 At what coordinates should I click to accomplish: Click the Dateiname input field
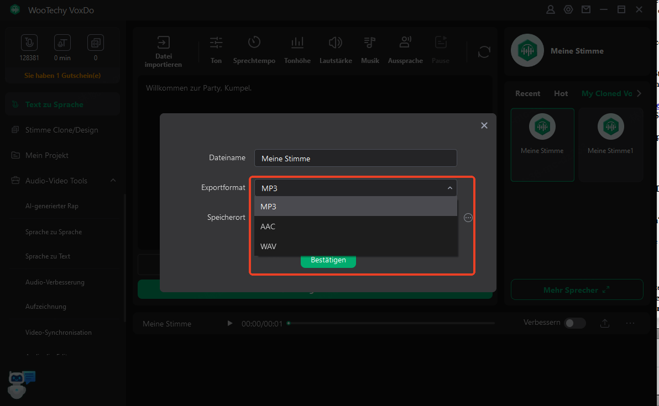point(355,159)
